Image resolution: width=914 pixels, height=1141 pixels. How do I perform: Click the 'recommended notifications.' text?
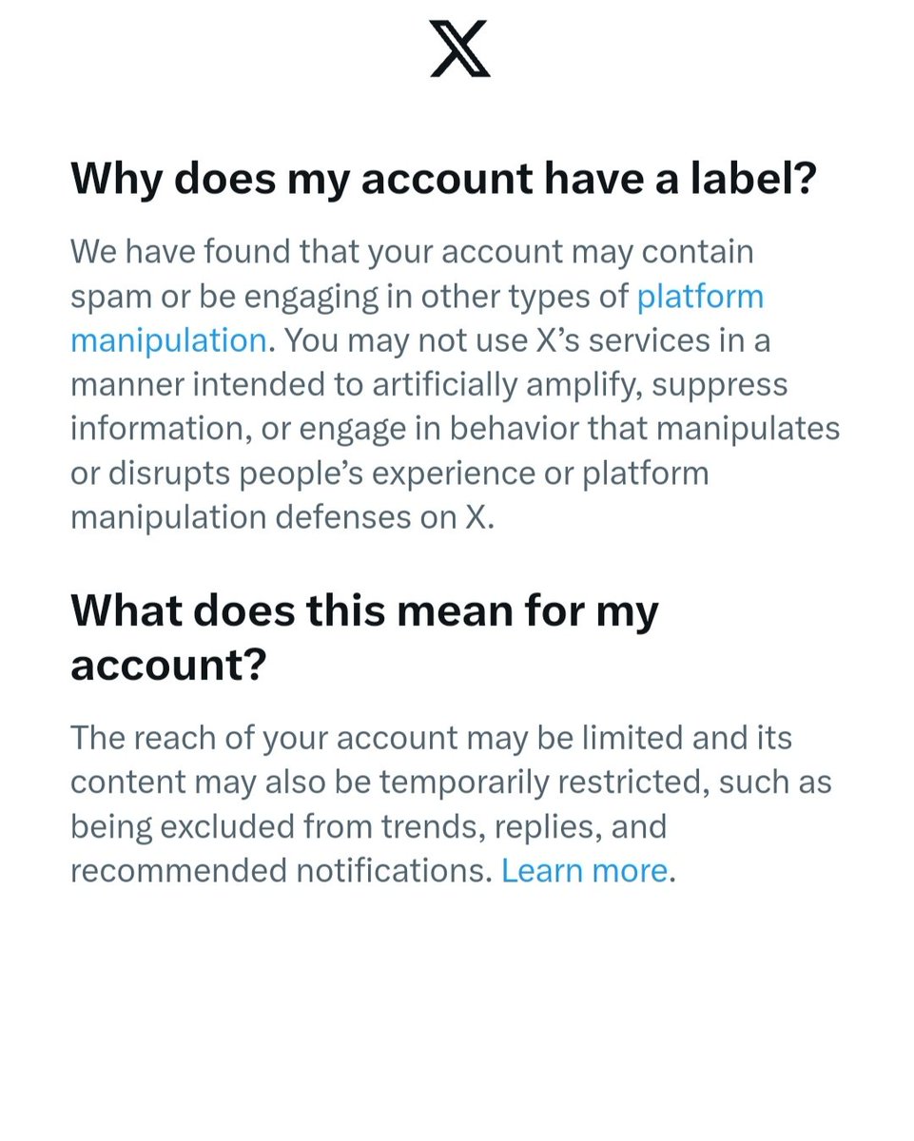click(282, 870)
